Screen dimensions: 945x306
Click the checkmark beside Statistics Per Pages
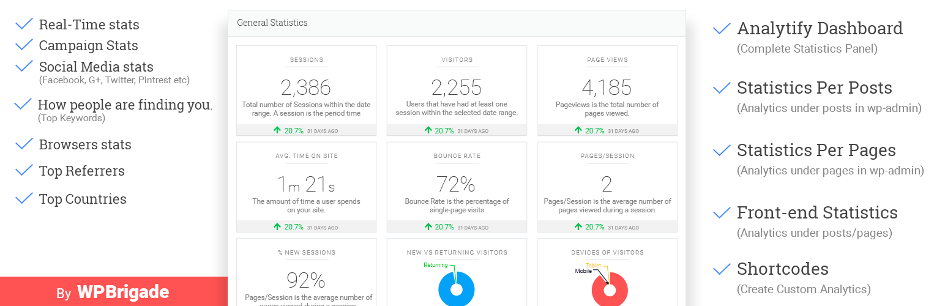(722, 150)
